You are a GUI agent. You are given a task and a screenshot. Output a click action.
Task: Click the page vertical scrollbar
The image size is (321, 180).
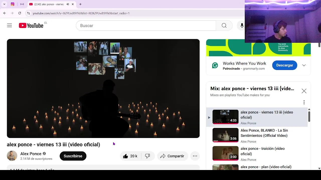[x=319, y=45]
